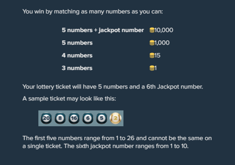This screenshot has width=235, height=165.
Task: Pick the ball showing 16
Action: [74, 118]
